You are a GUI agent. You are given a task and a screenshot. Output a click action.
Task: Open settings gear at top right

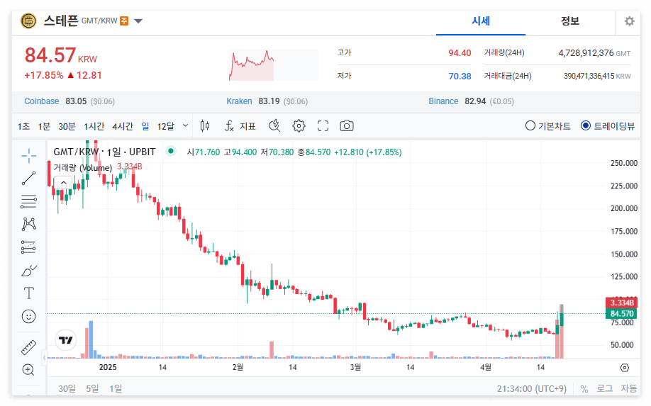tap(630, 21)
